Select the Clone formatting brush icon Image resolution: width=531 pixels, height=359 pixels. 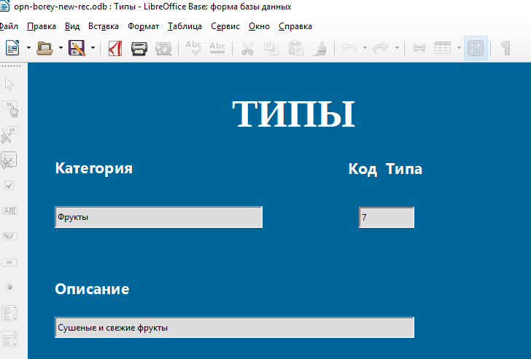click(x=319, y=48)
